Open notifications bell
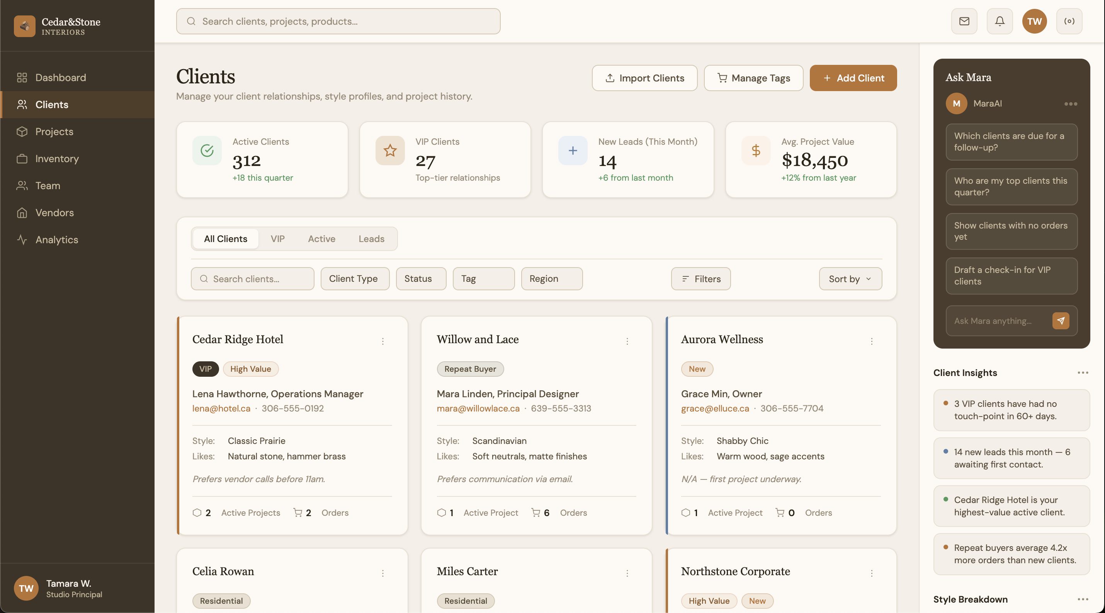Screen dimensions: 1105x613 pos(1000,21)
